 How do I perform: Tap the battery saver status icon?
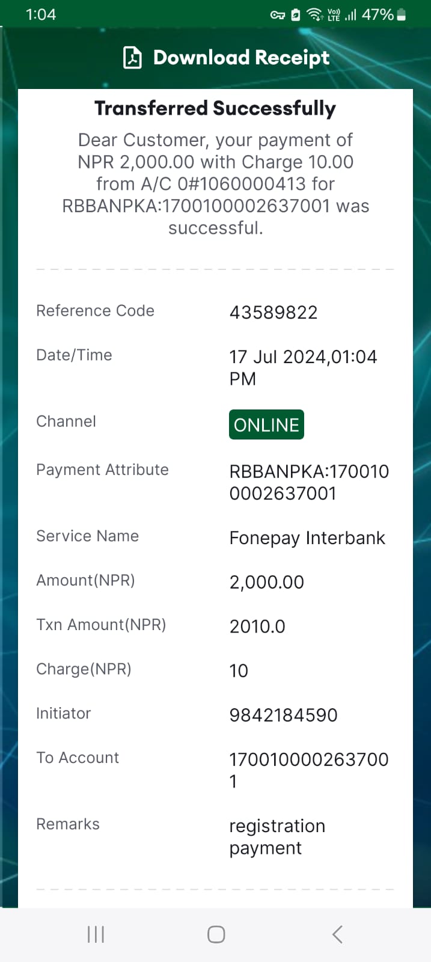(295, 15)
